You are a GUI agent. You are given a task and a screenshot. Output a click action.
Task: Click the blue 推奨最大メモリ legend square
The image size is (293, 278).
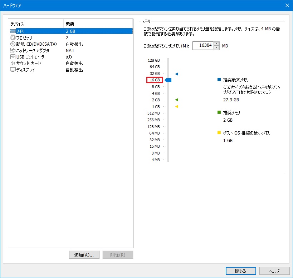click(219, 80)
